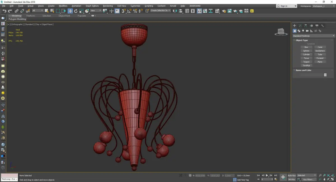Switch to Cameras category in Create panel
This screenshot has height=182, width=336.
(x=307, y=31)
